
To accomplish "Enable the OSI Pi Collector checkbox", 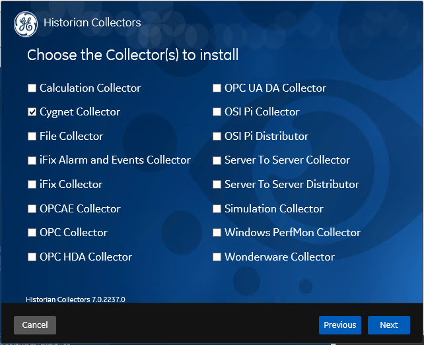I will [217, 112].
